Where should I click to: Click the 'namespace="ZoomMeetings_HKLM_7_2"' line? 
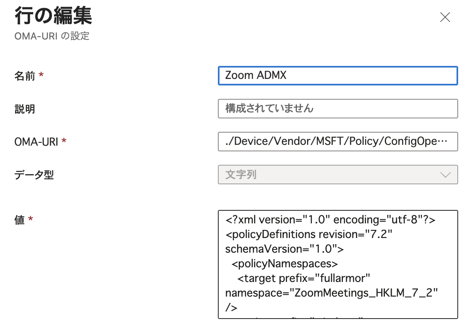pyautogui.click(x=331, y=293)
